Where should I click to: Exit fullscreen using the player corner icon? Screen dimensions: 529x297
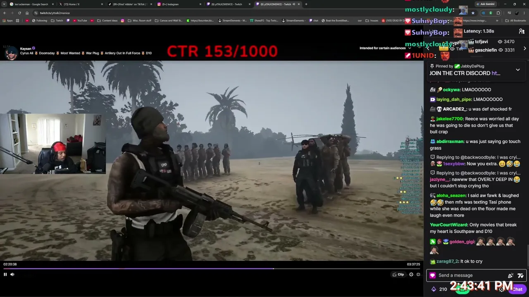click(418, 274)
